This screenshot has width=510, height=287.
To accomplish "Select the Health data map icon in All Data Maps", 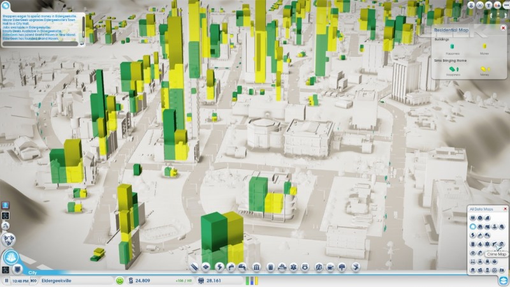I will [487, 244].
